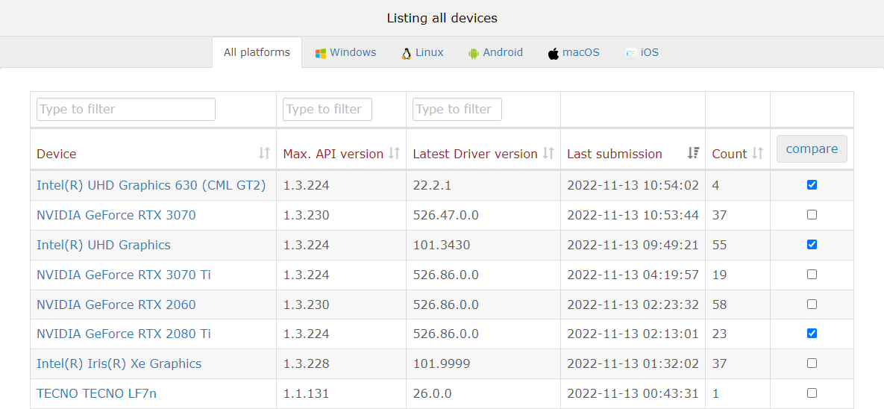Click the Apple macOS logo icon
The width and height of the screenshot is (884, 409).
[x=553, y=54]
